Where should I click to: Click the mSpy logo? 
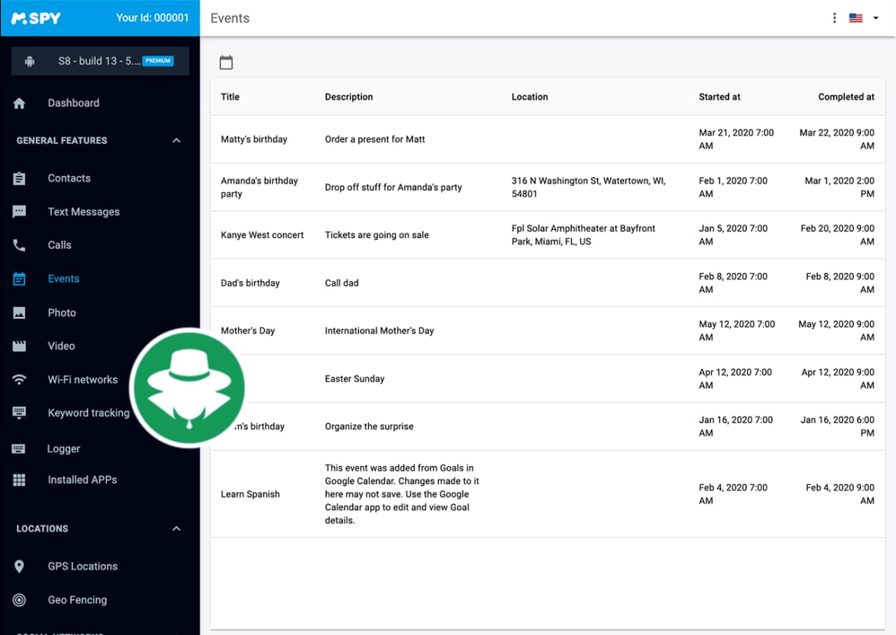coord(36,18)
